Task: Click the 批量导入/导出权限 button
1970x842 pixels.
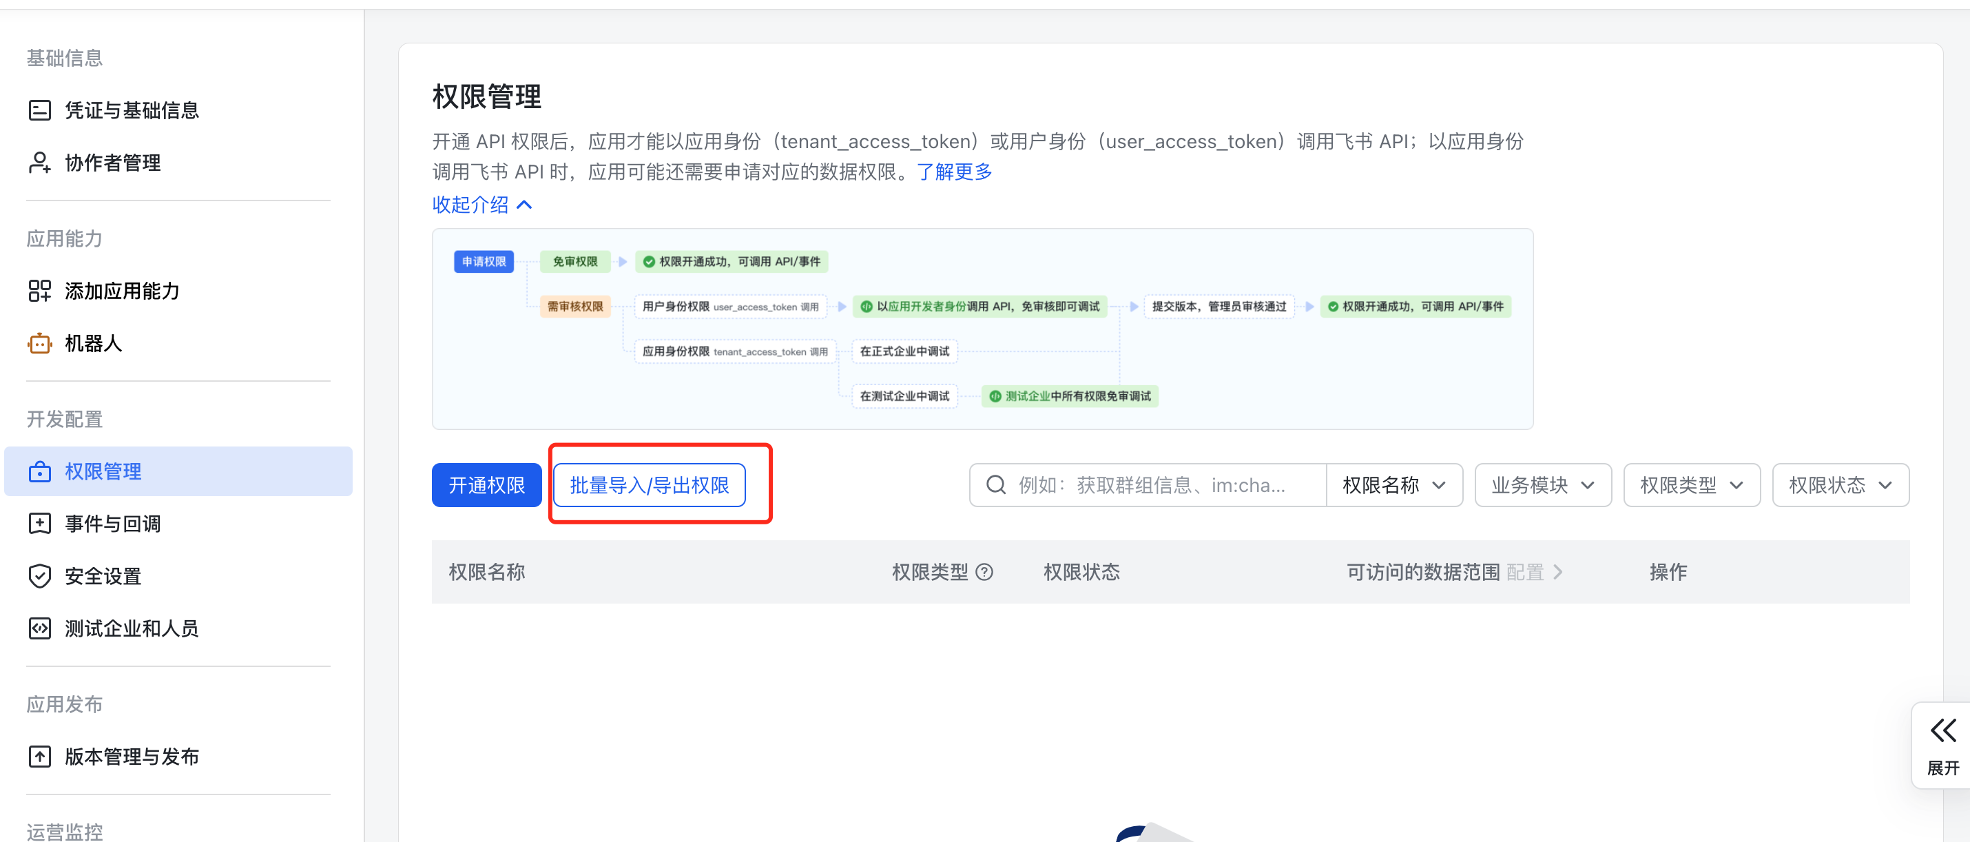Action: click(x=648, y=485)
